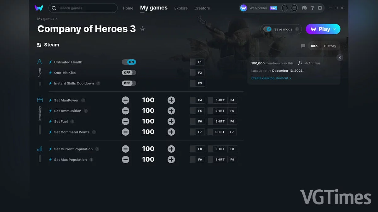The height and width of the screenshot is (212, 378).
Task: Click the population stats icon in the sidebar
Action: pos(39,149)
